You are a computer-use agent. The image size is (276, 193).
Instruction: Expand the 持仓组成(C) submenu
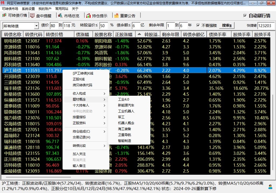point(86,131)
